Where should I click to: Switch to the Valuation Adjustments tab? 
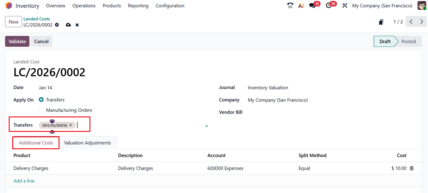point(88,142)
